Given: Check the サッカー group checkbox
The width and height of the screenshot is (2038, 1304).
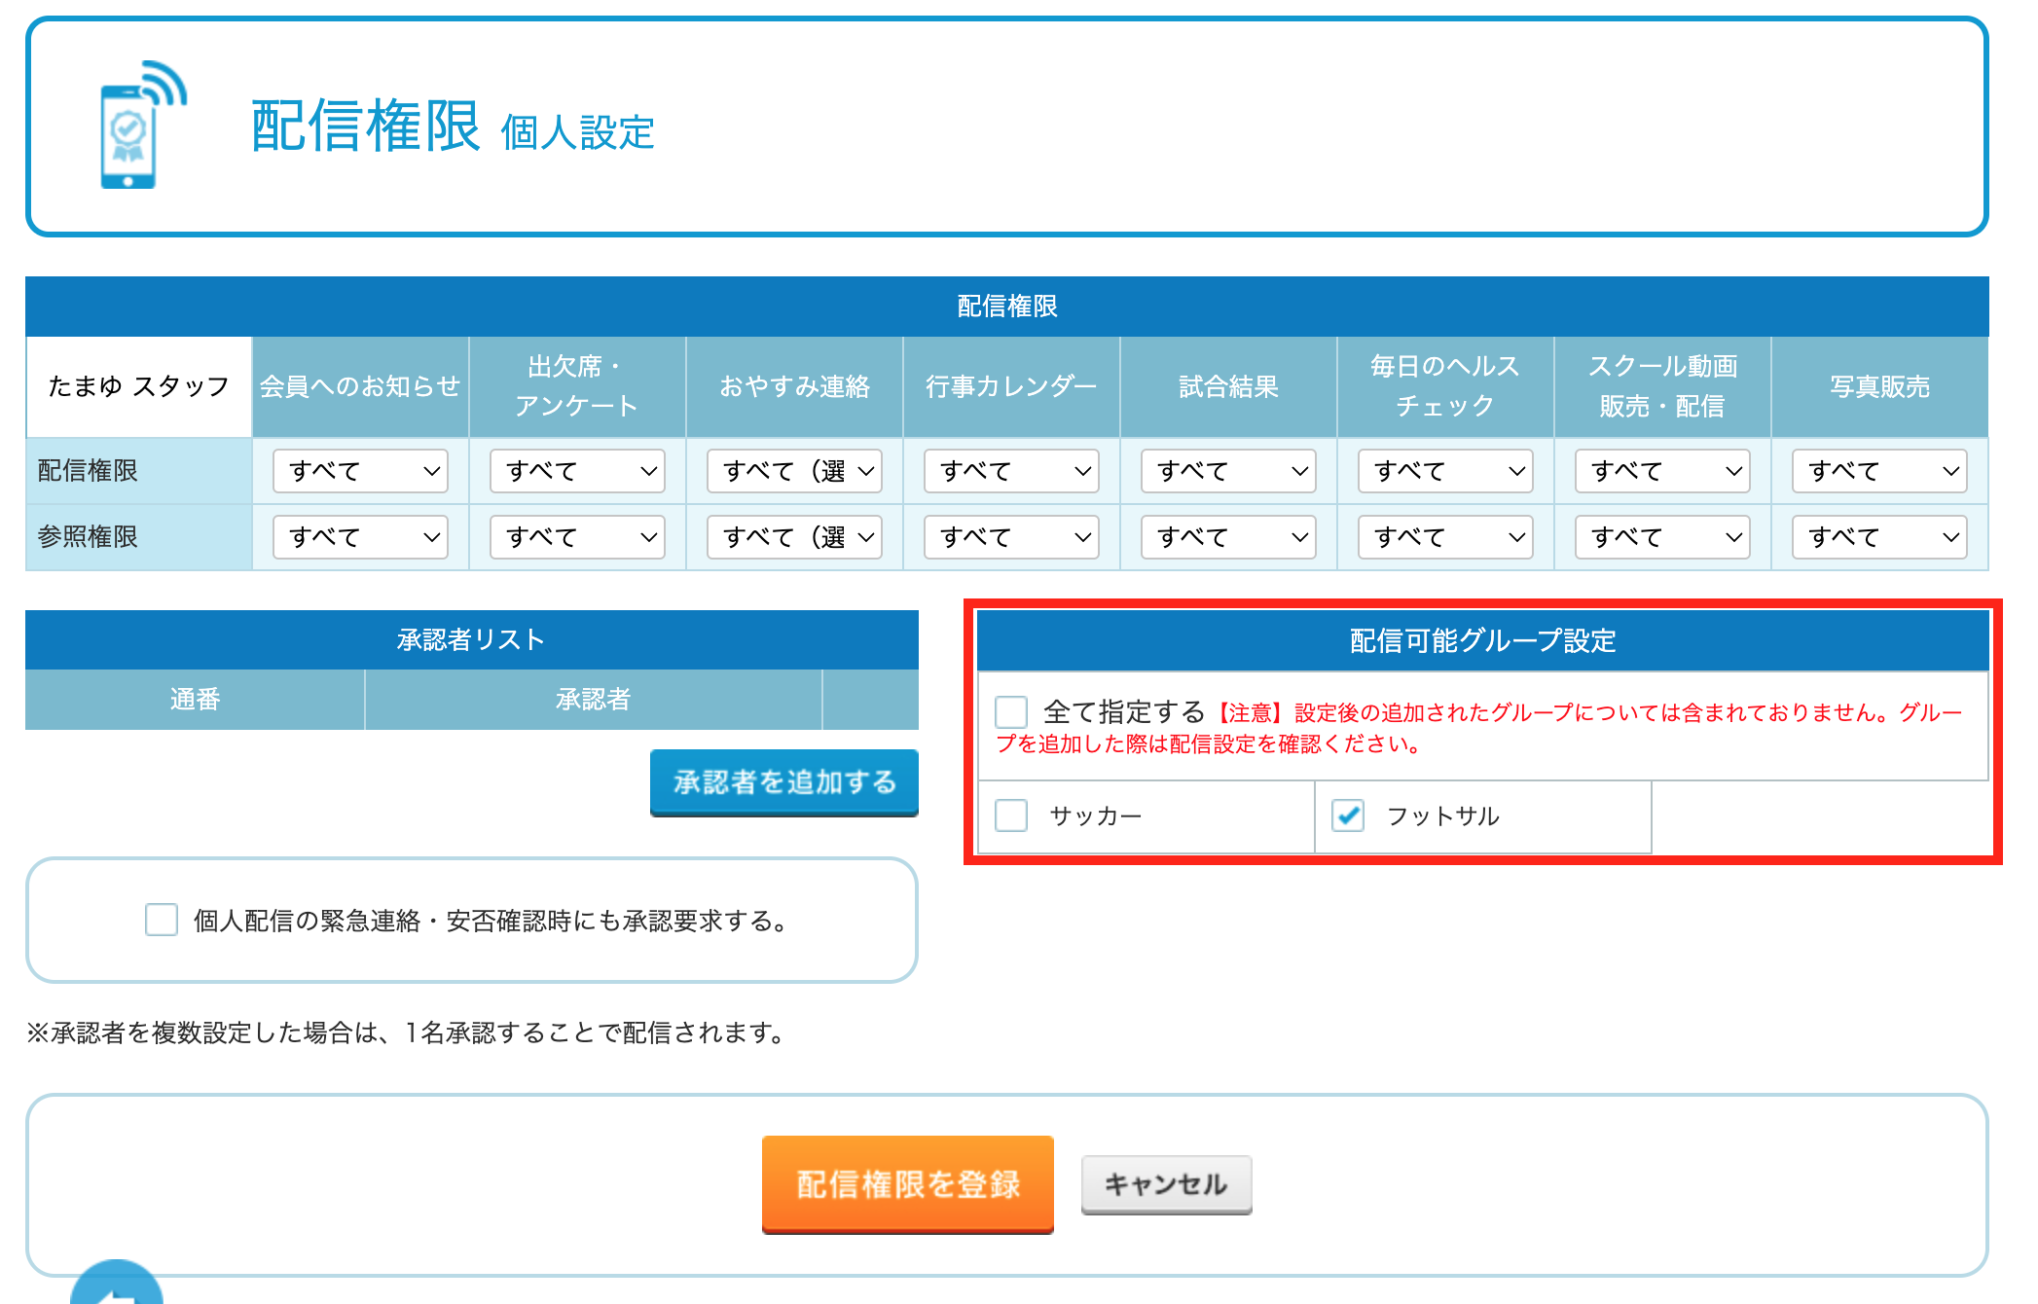Looking at the screenshot, I should (x=1011, y=815).
